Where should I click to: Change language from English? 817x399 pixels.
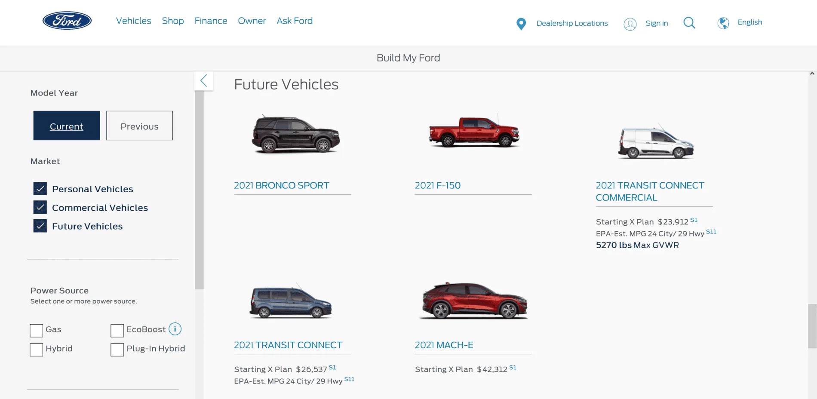tap(749, 22)
